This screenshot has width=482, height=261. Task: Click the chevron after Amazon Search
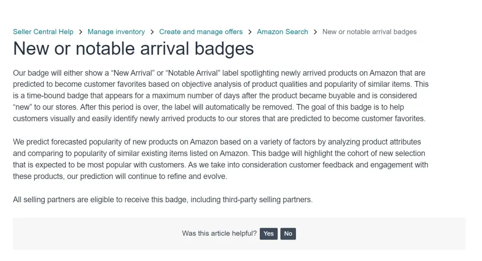pos(315,32)
